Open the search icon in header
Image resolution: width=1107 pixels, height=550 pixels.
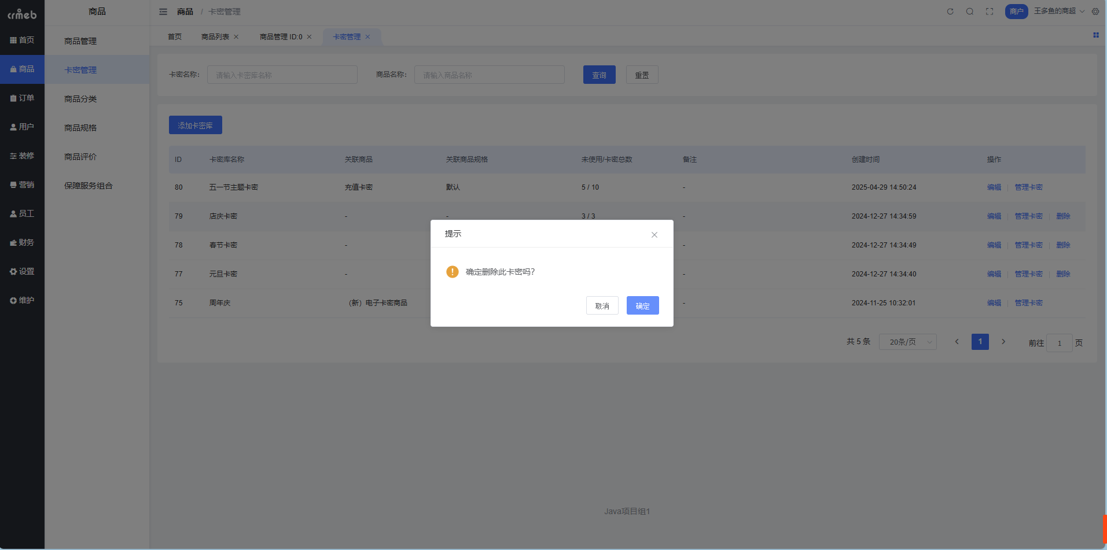(970, 12)
